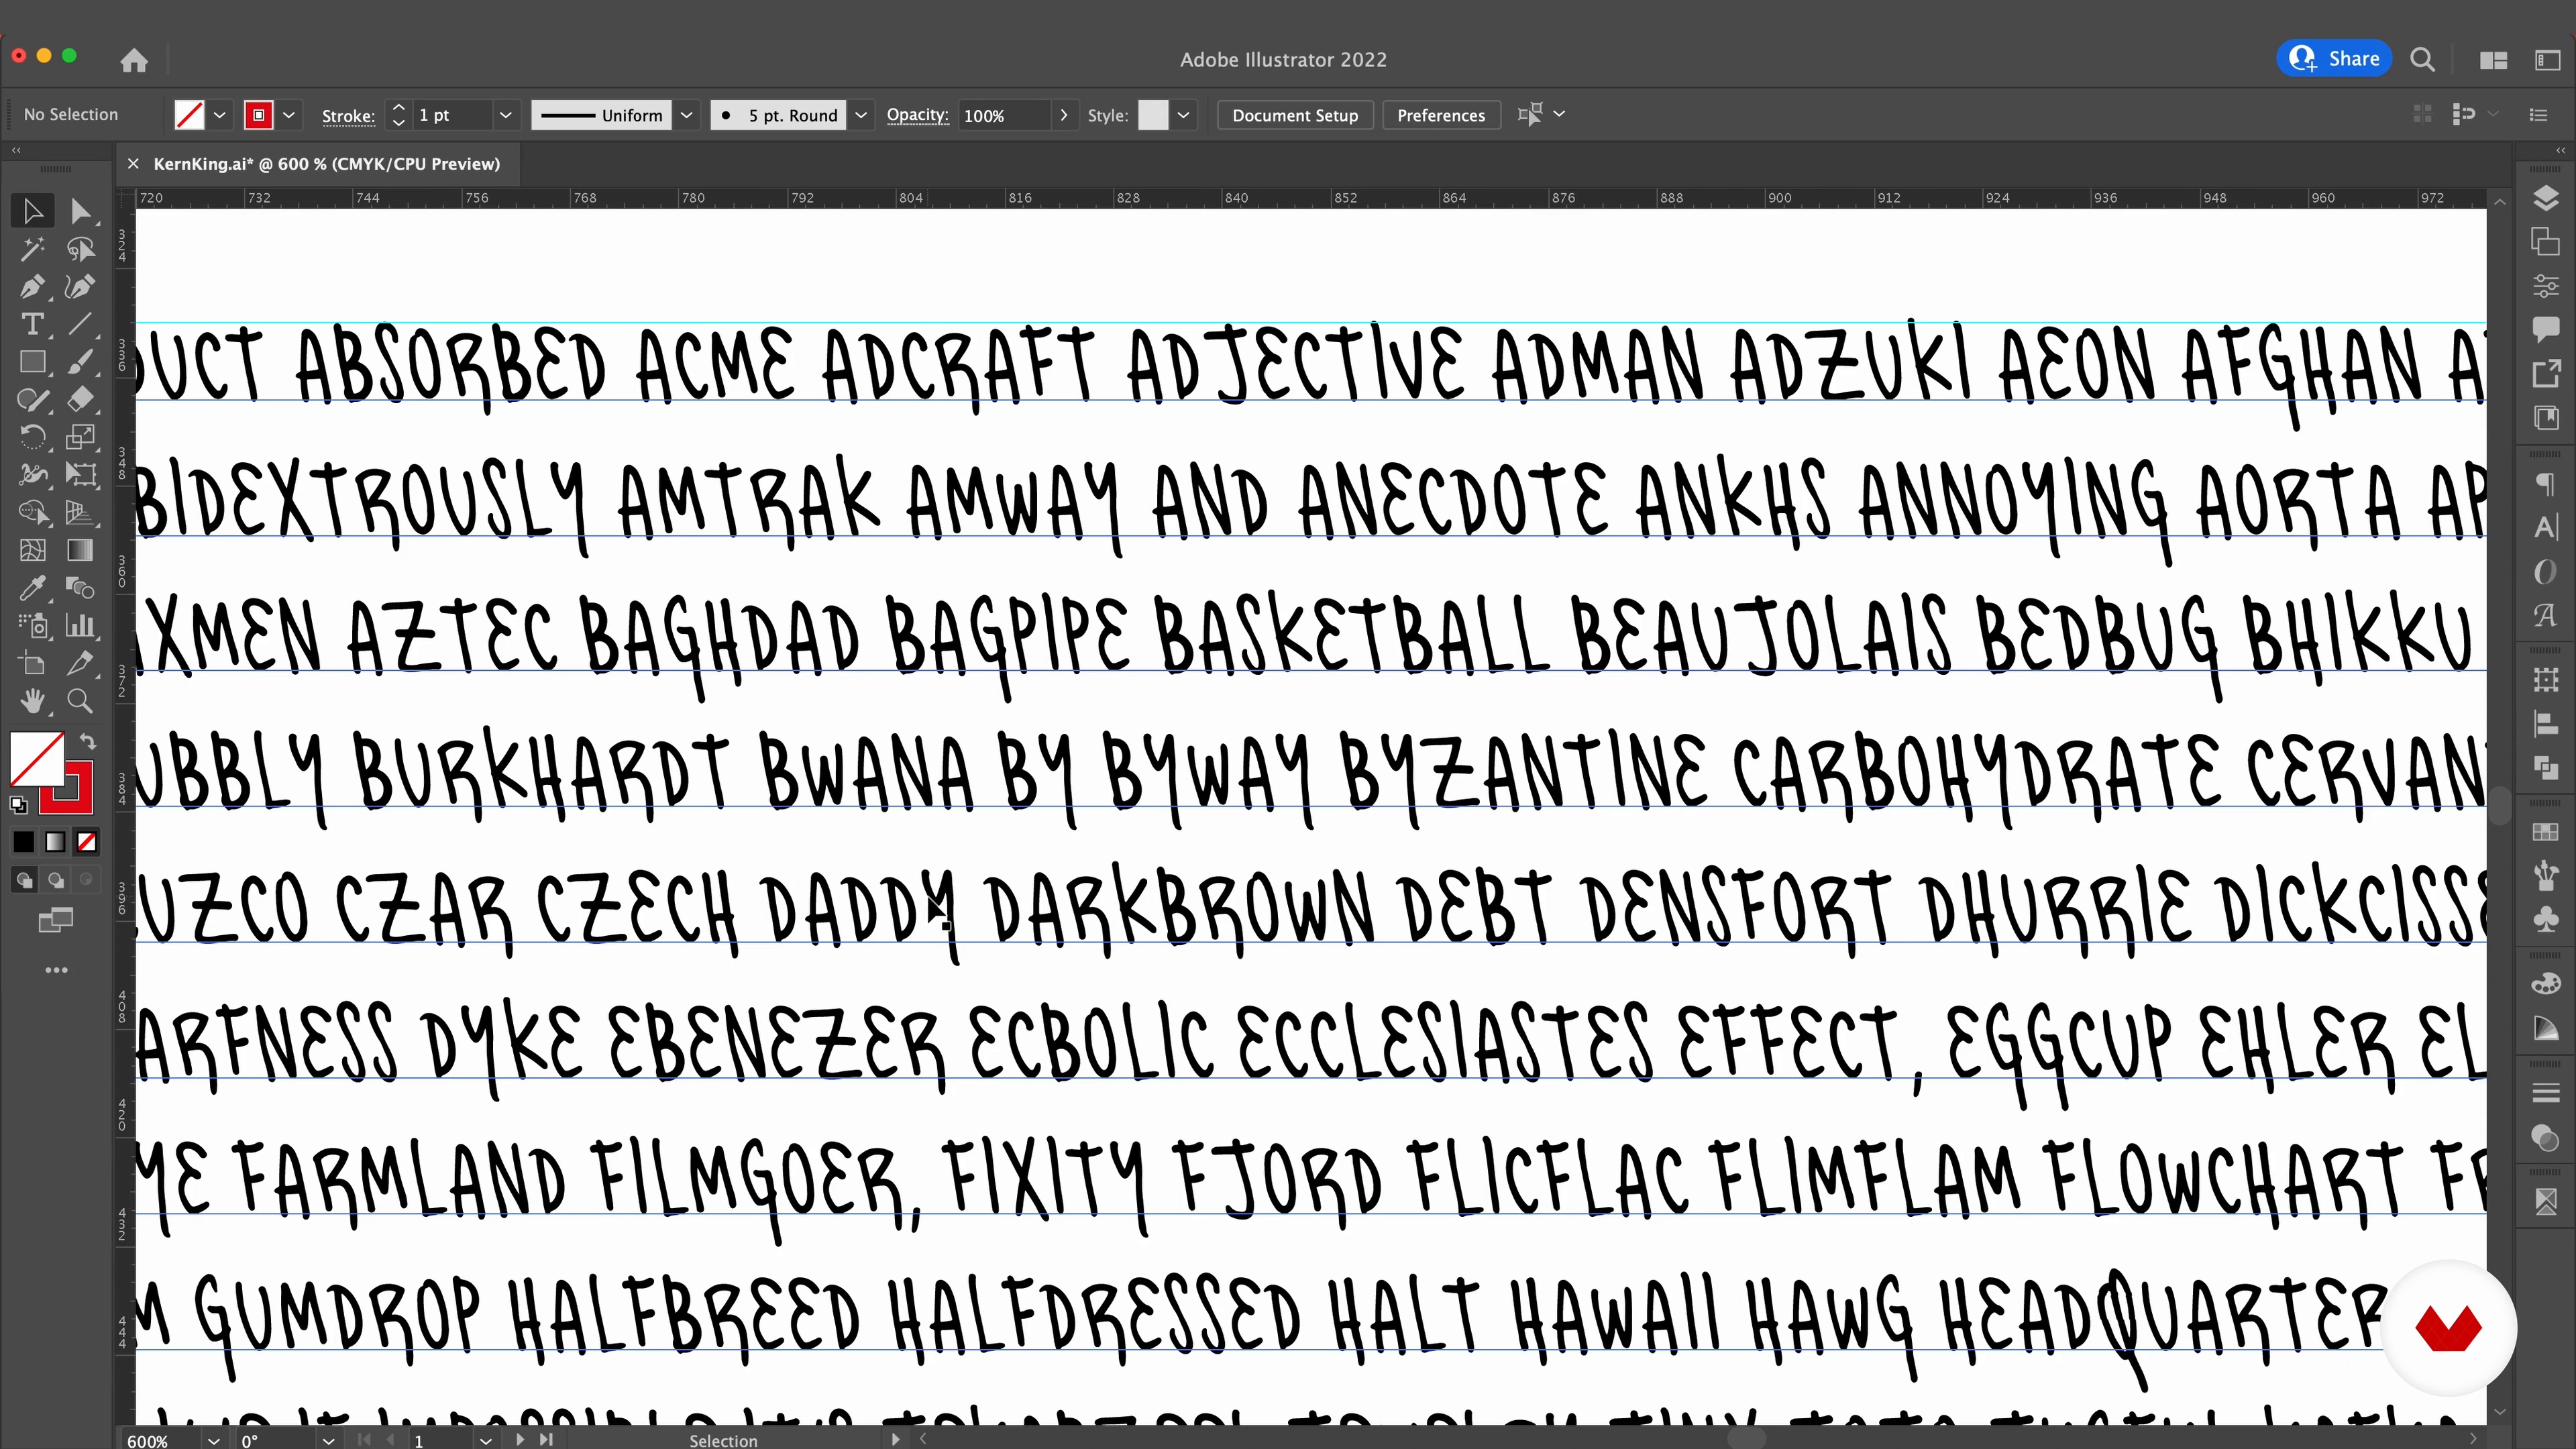Screen dimensions: 2576x1449
Task: Select the Rotate tool
Action: tap(32, 437)
